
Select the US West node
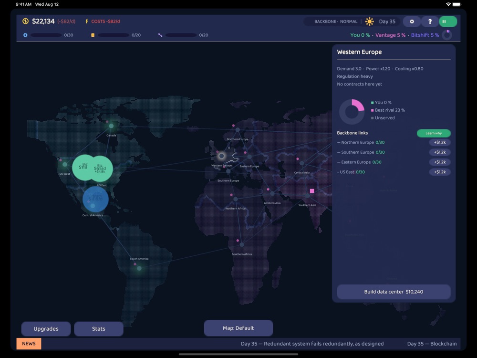(x=65, y=164)
